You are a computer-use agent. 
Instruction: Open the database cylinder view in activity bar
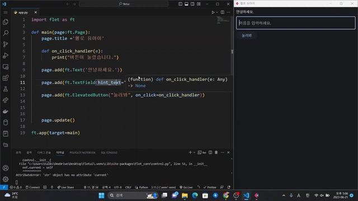coord(6,123)
